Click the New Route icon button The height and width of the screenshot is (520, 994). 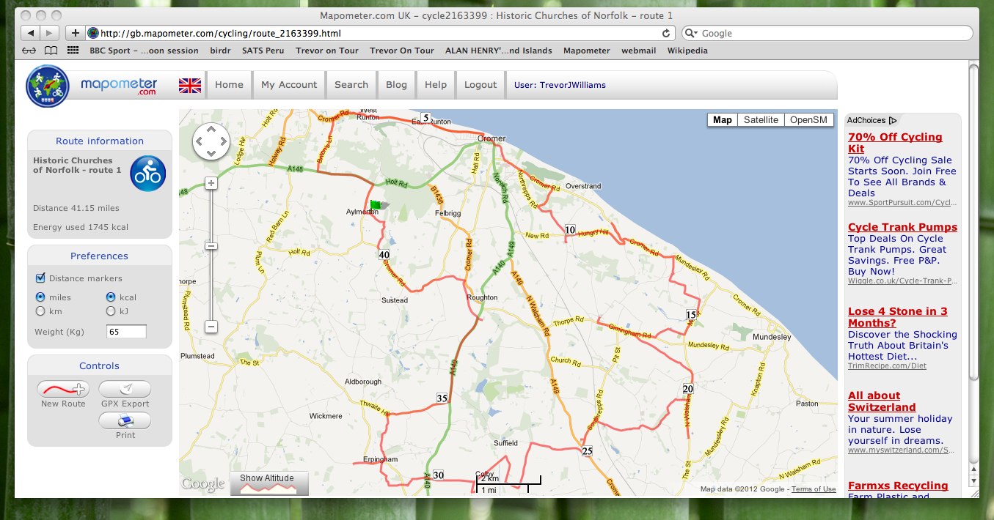(63, 389)
